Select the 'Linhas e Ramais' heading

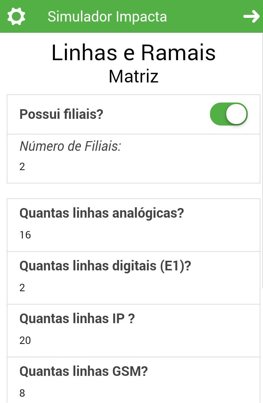134,53
